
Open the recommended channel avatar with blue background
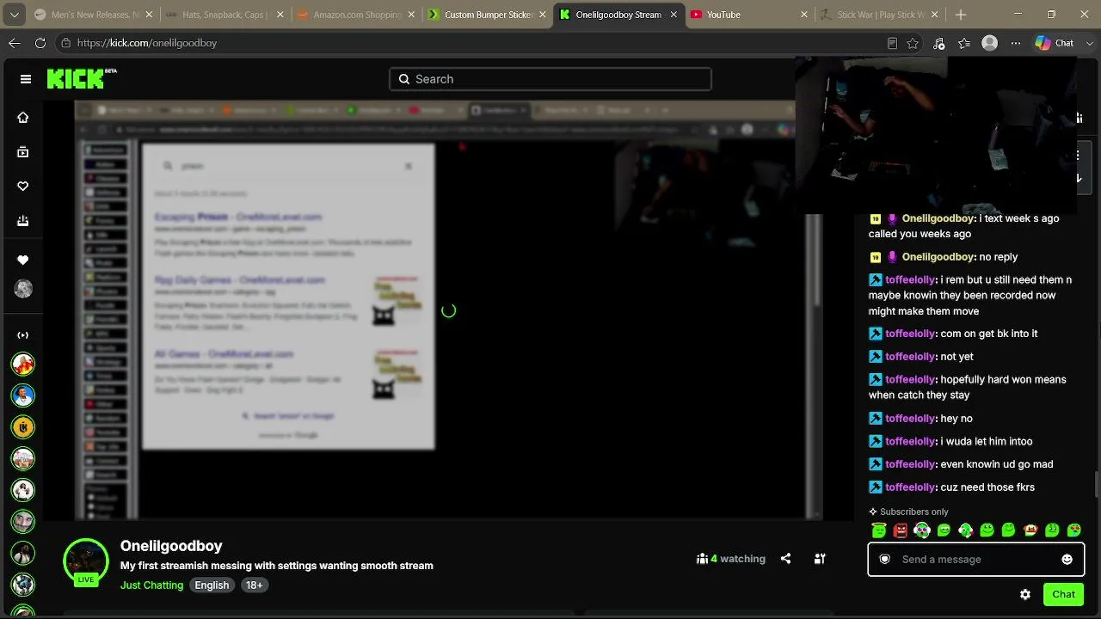[x=23, y=395]
